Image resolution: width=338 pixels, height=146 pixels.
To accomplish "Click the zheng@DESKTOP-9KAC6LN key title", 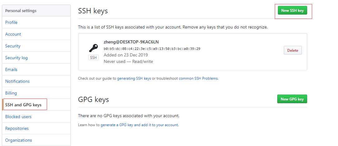I will point(131,42).
